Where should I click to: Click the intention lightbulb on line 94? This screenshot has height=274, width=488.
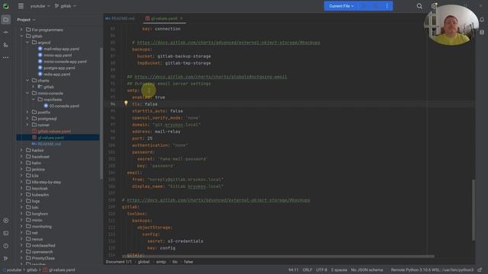coord(126,103)
